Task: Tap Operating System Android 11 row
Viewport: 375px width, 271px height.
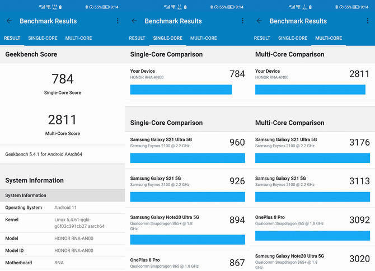Action: [63, 208]
